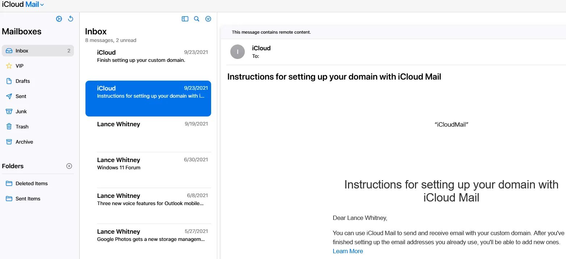Open the message filter icon
Image resolution: width=566 pixels, height=259 pixels.
coord(208,19)
